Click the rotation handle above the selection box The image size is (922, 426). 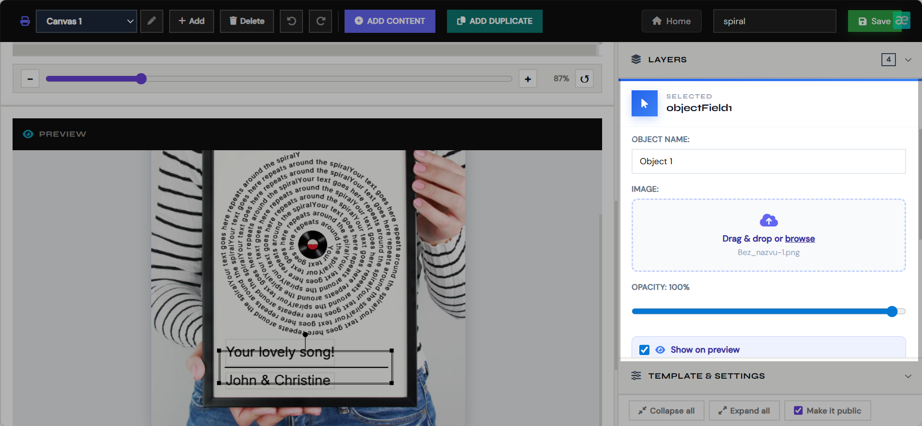(305, 334)
